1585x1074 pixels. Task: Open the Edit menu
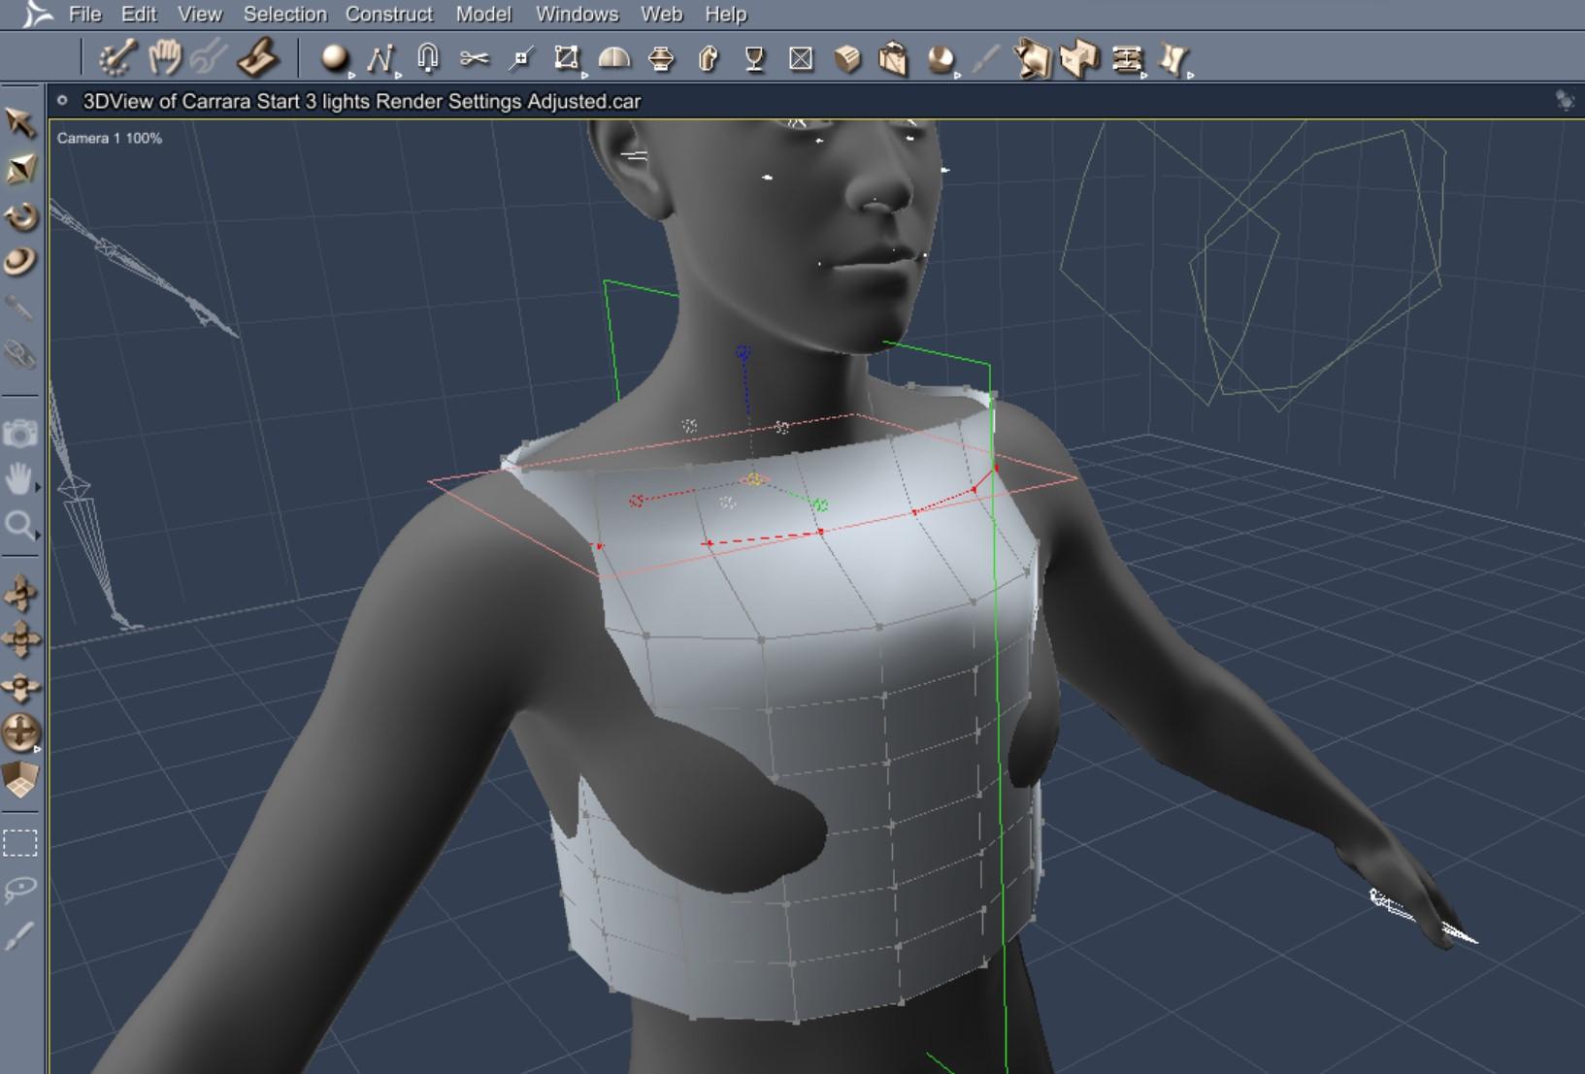[x=139, y=15]
